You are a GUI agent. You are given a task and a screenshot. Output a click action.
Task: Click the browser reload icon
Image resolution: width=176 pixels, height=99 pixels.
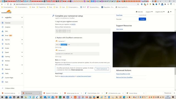pyautogui.click(x=8, y=4)
